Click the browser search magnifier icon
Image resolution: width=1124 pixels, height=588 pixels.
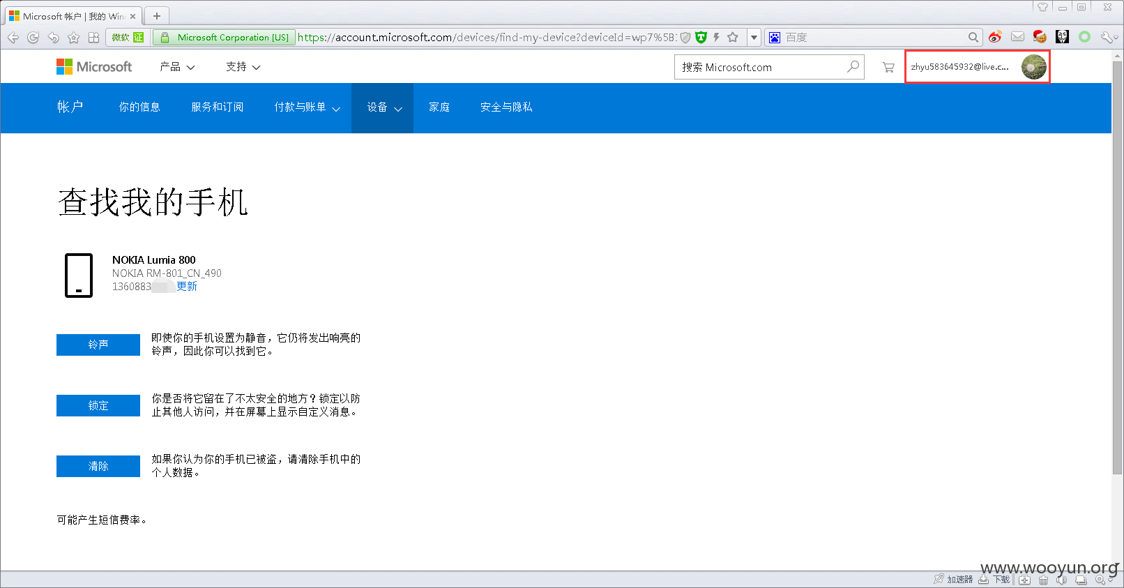[973, 38]
